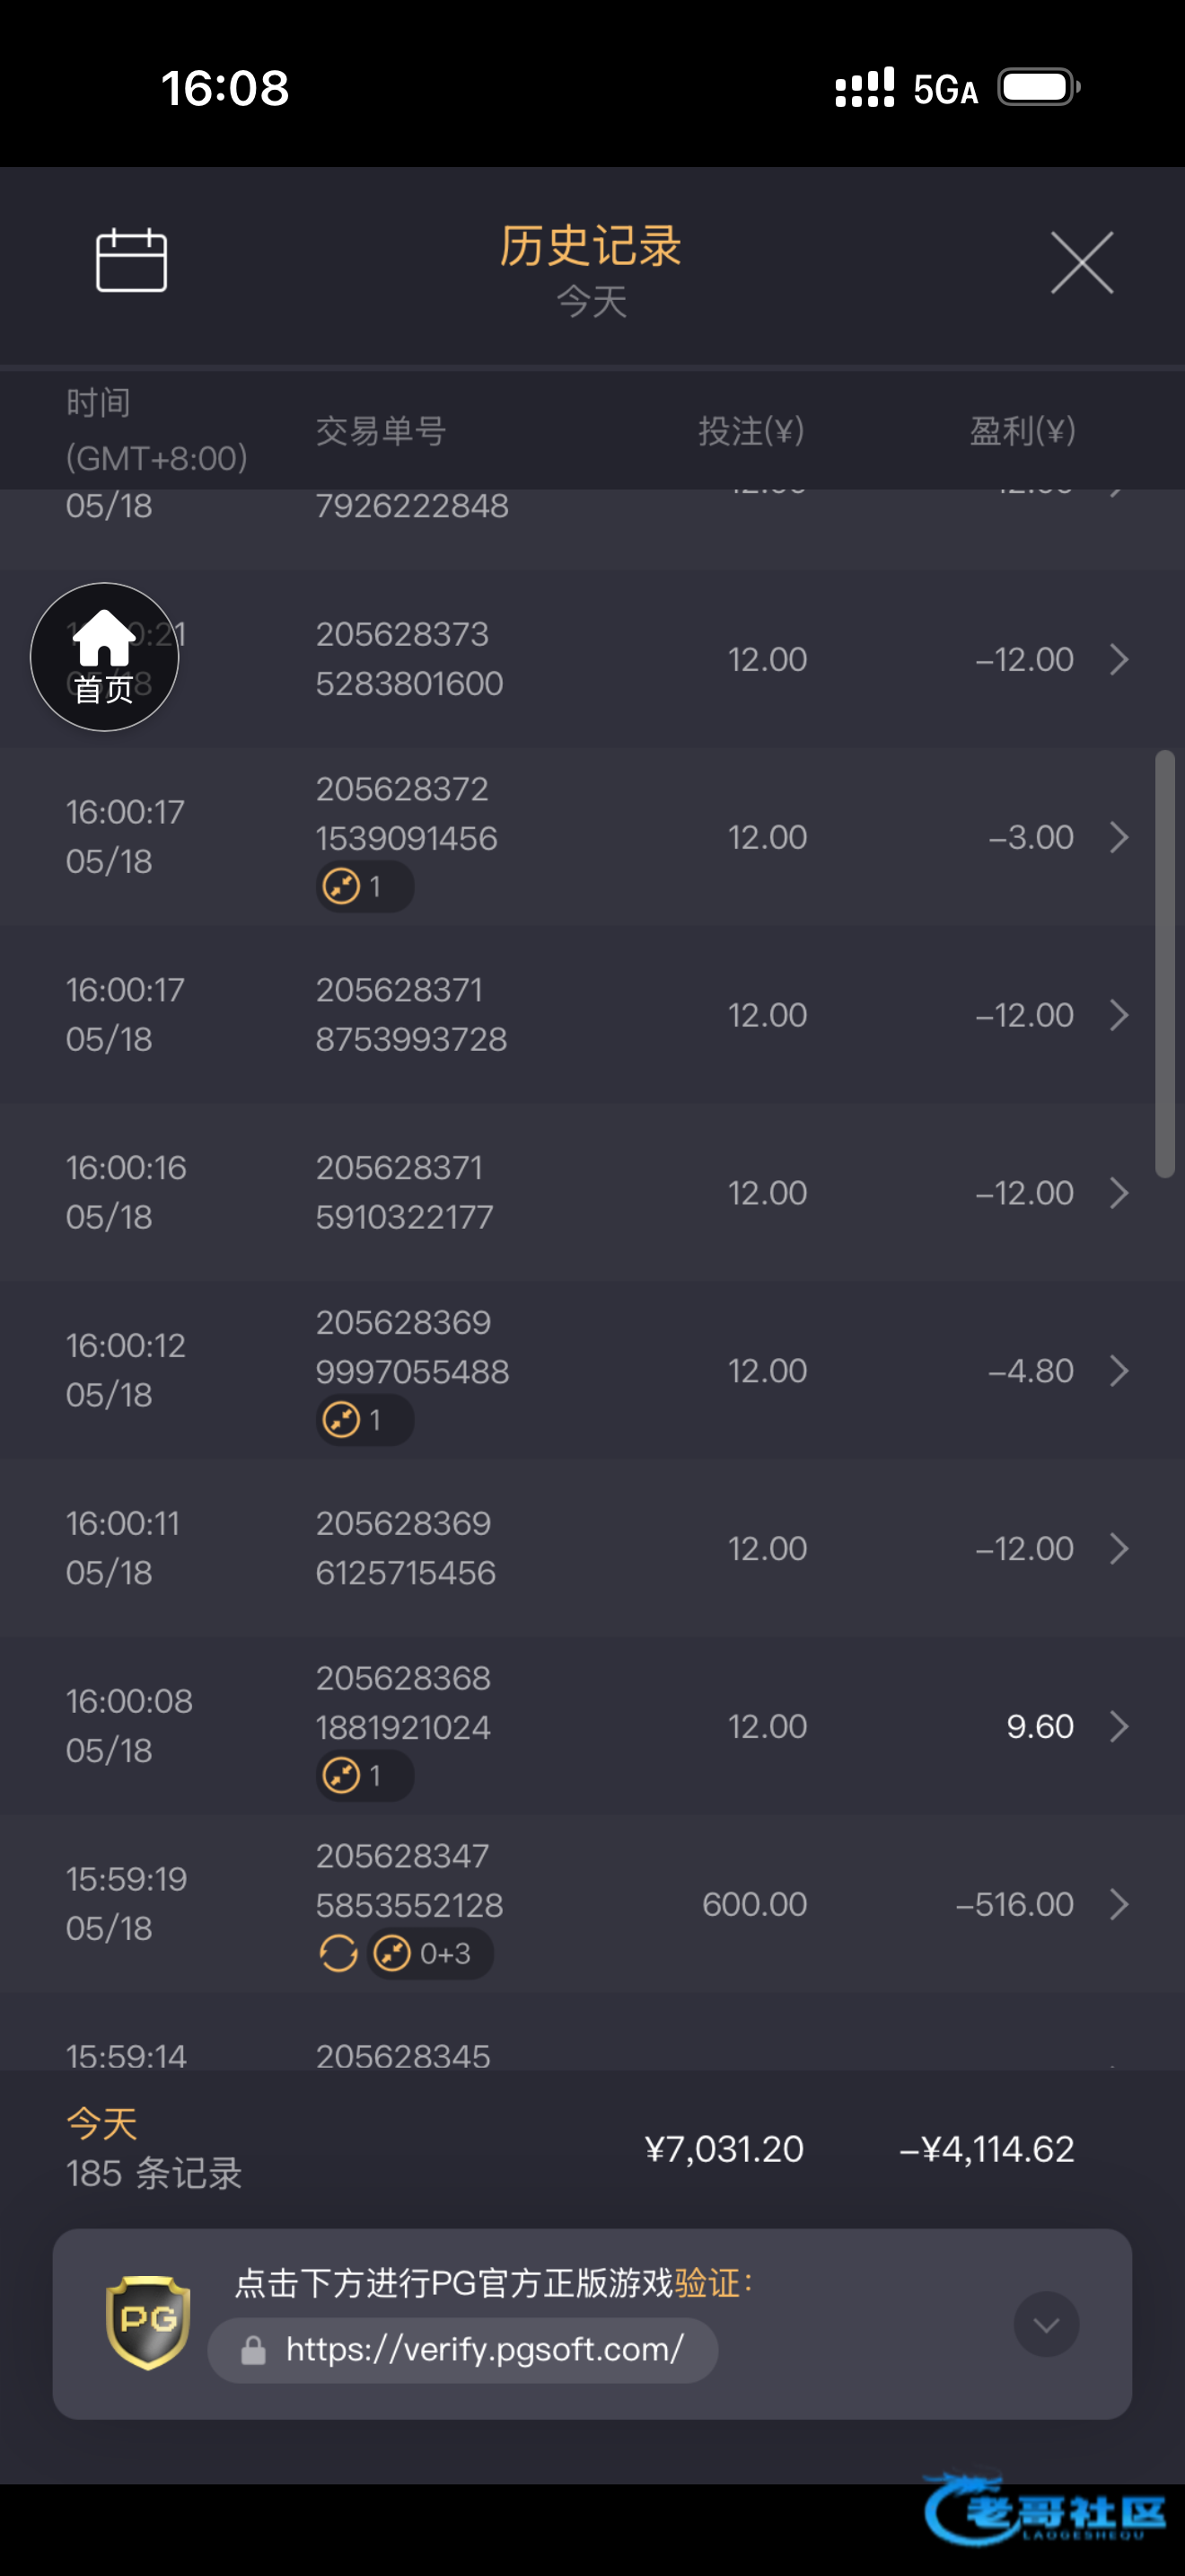Open the calendar date picker icon
The image size is (1185, 2576).
click(x=131, y=260)
